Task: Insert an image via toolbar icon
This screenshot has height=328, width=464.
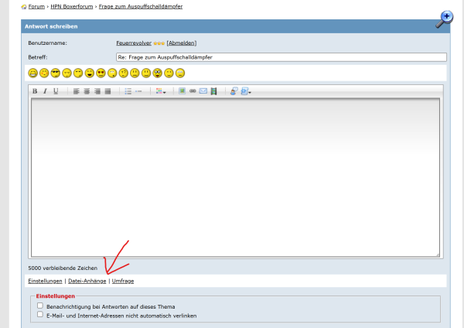Action: pos(182,91)
